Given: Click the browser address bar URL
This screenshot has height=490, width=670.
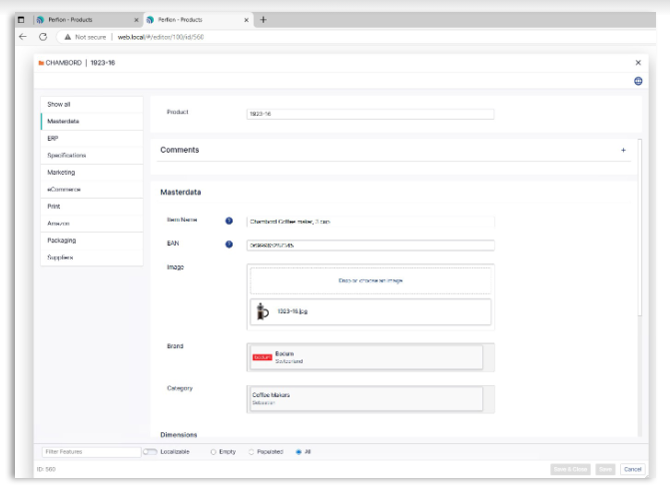Looking at the screenshot, I should click(161, 37).
